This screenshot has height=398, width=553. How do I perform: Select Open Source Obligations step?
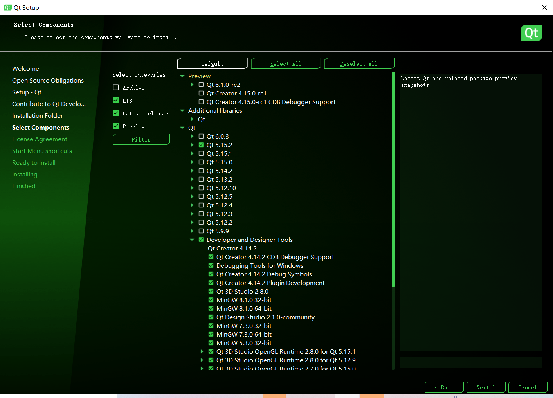48,80
